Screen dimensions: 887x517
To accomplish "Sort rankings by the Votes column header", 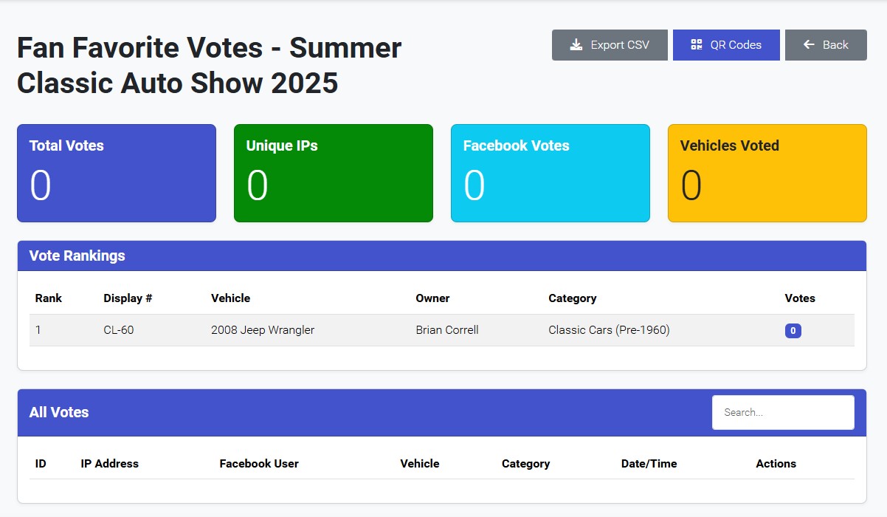I will click(800, 298).
